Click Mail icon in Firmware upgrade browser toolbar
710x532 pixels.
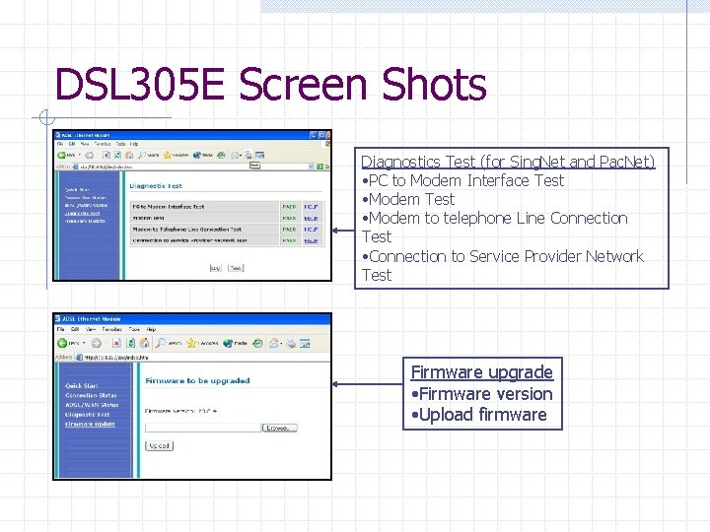pos(273,343)
